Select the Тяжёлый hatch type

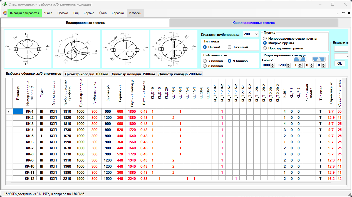click(230, 47)
